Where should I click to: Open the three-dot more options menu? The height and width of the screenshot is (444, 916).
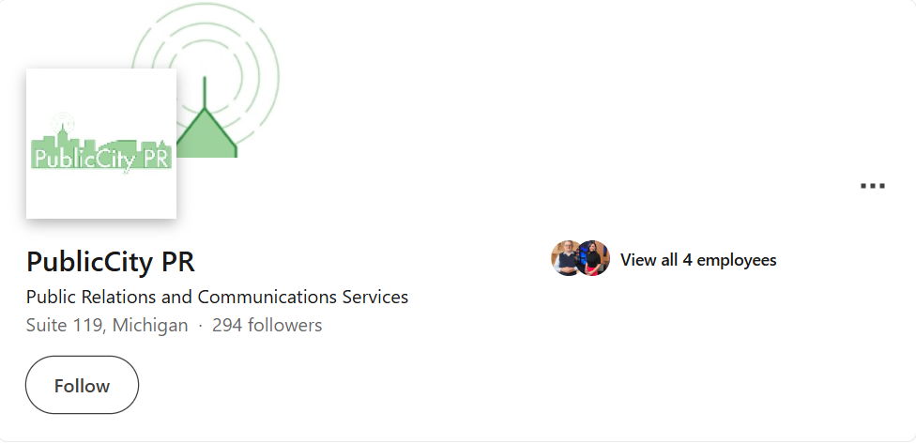pos(872,186)
